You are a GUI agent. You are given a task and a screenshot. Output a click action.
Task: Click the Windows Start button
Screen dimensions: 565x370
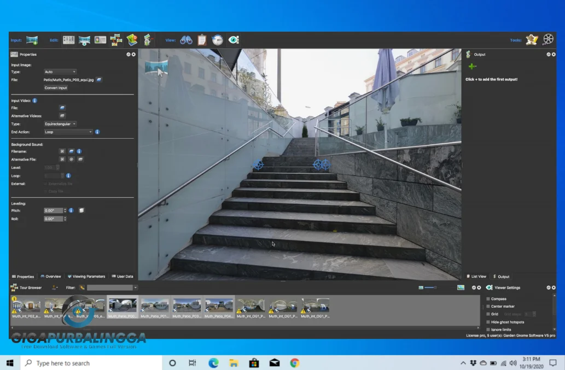[10, 363]
